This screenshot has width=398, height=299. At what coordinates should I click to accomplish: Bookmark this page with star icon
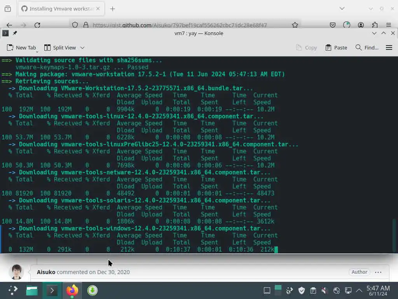pos(295,25)
